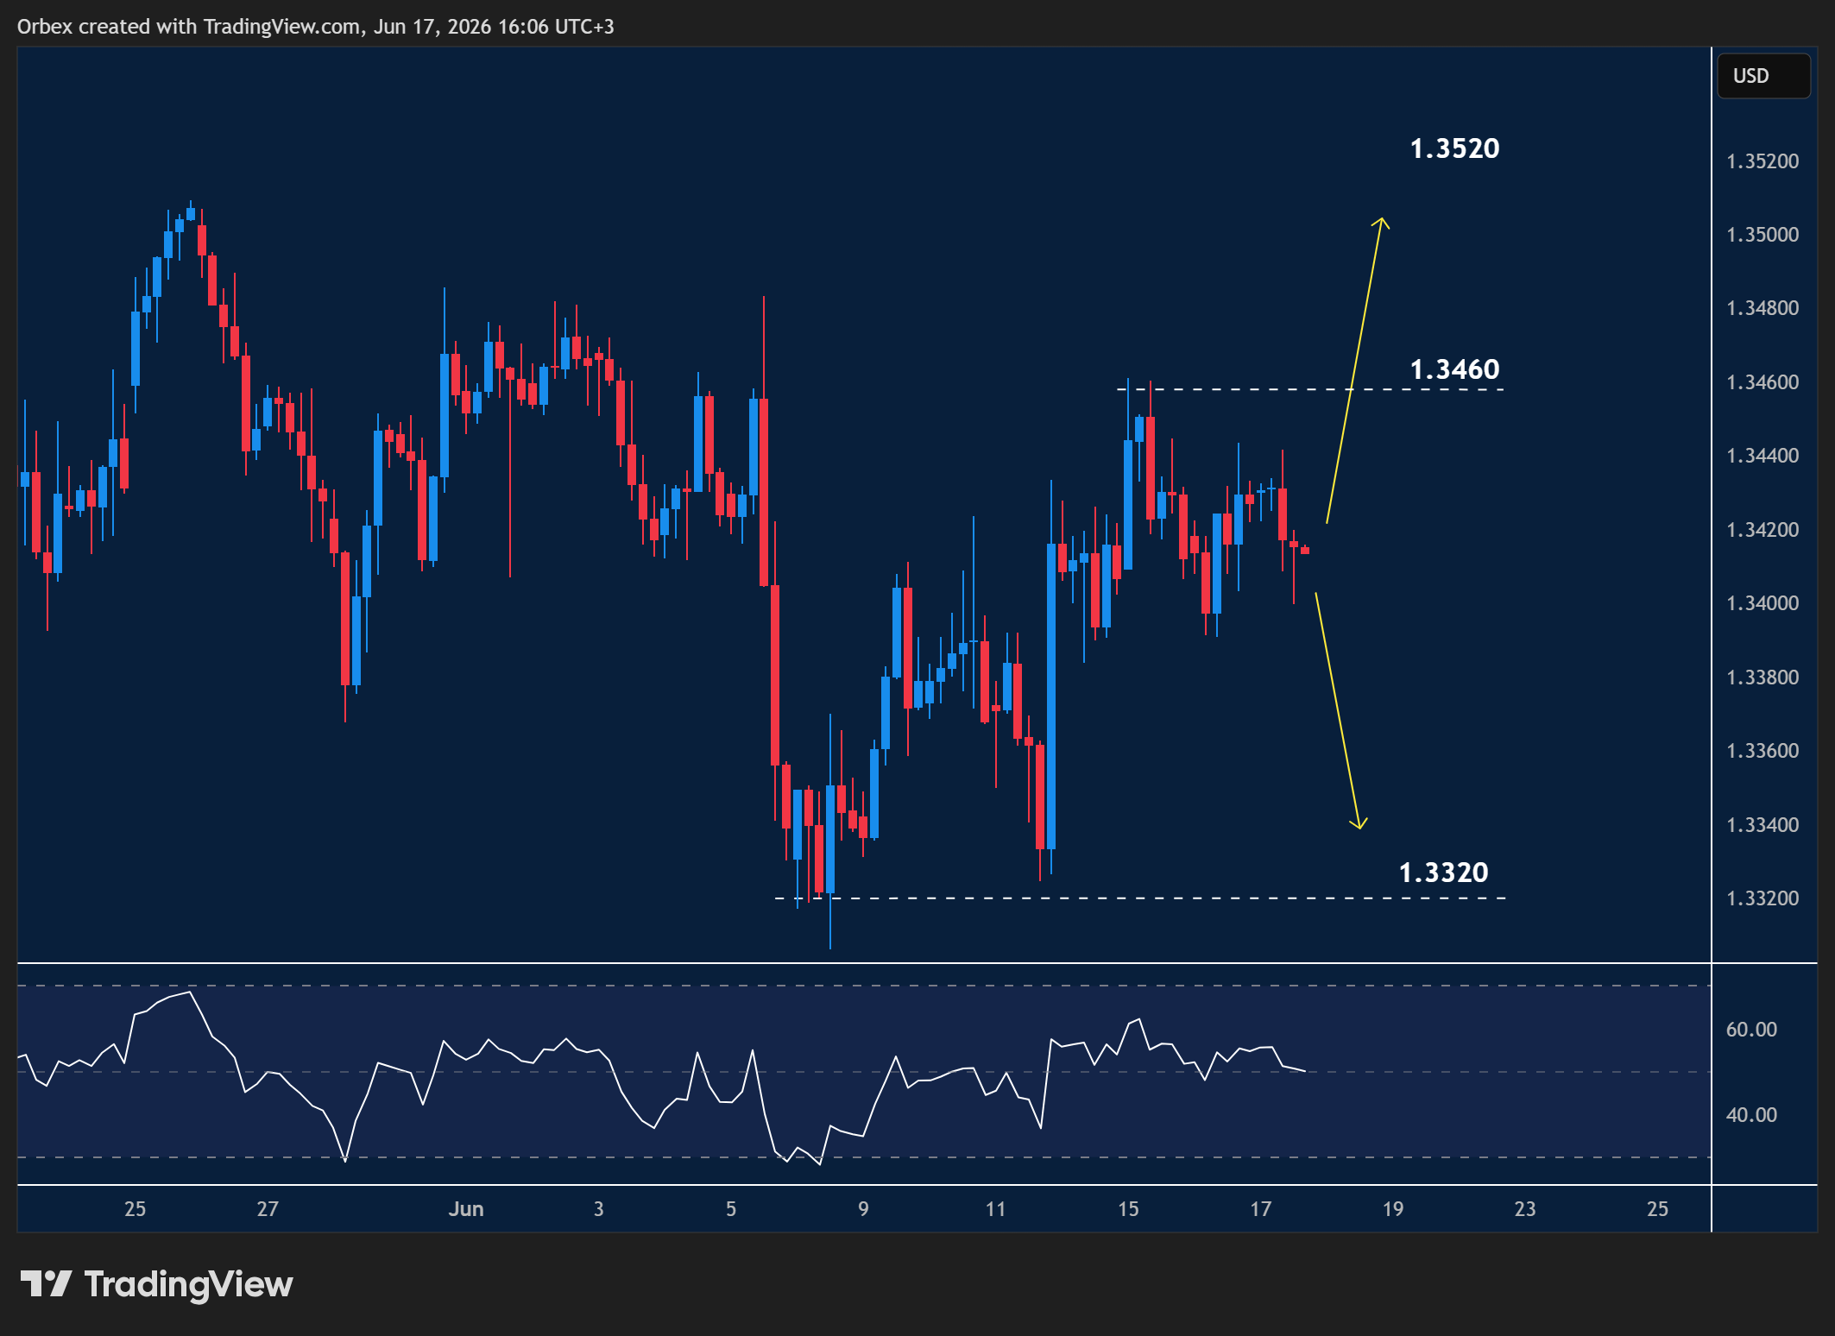This screenshot has height=1336, width=1835.
Task: Click the 1.34600 price axis value
Action: (1762, 382)
